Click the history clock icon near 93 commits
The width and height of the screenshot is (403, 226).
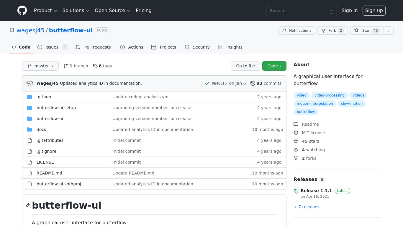253,83
